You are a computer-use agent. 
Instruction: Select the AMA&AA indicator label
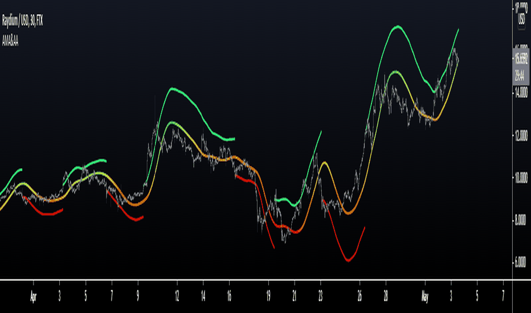point(10,42)
